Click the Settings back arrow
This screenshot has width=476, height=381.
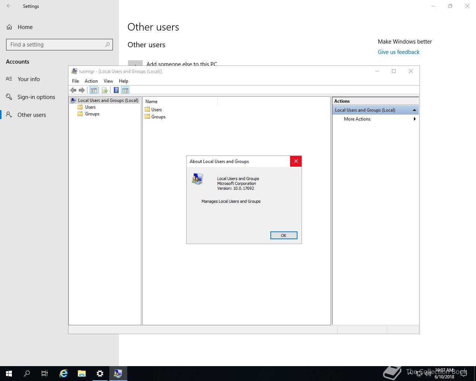(9, 6)
